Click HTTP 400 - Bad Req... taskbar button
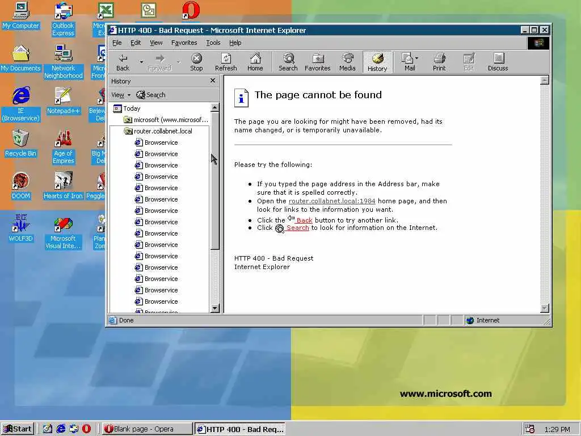The height and width of the screenshot is (436, 581). (x=240, y=429)
